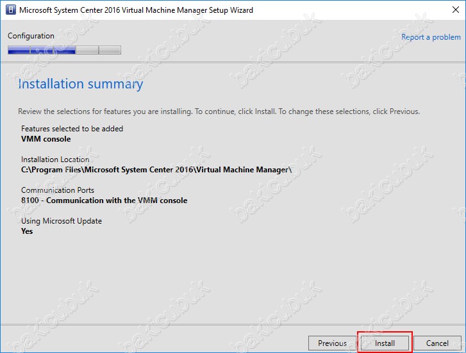Cancel the setup wizard

[x=437, y=343]
